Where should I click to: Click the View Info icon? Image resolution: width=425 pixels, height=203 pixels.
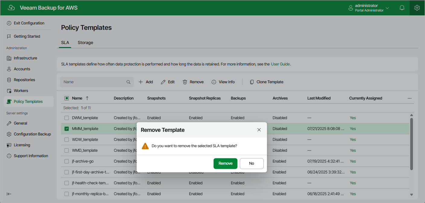pyautogui.click(x=214, y=82)
